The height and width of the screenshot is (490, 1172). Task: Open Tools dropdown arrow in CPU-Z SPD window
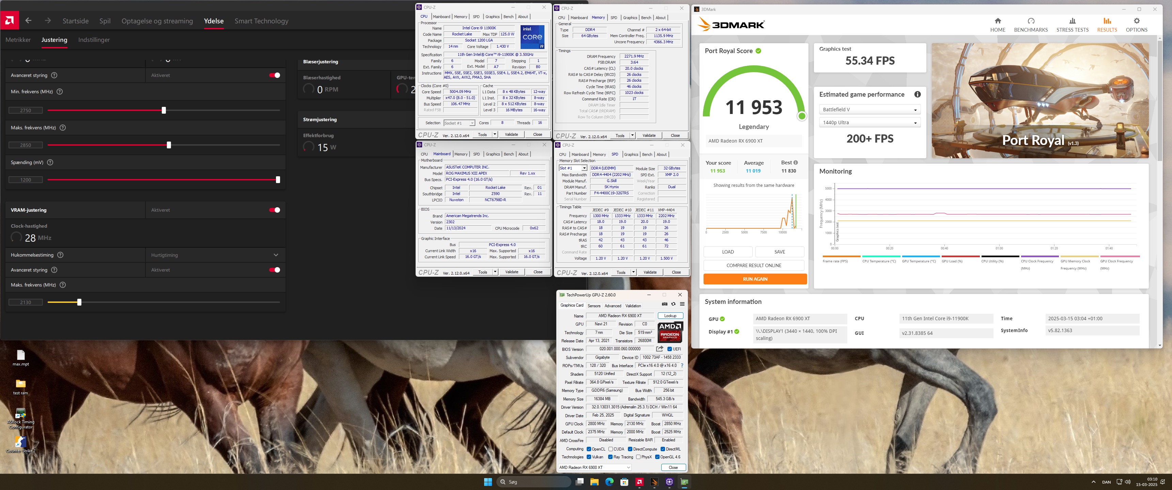[x=633, y=272]
